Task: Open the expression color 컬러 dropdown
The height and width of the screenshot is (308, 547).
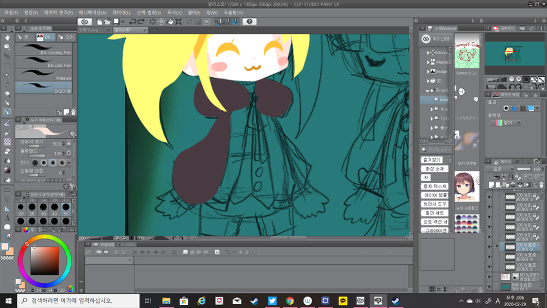Action: (x=506, y=122)
